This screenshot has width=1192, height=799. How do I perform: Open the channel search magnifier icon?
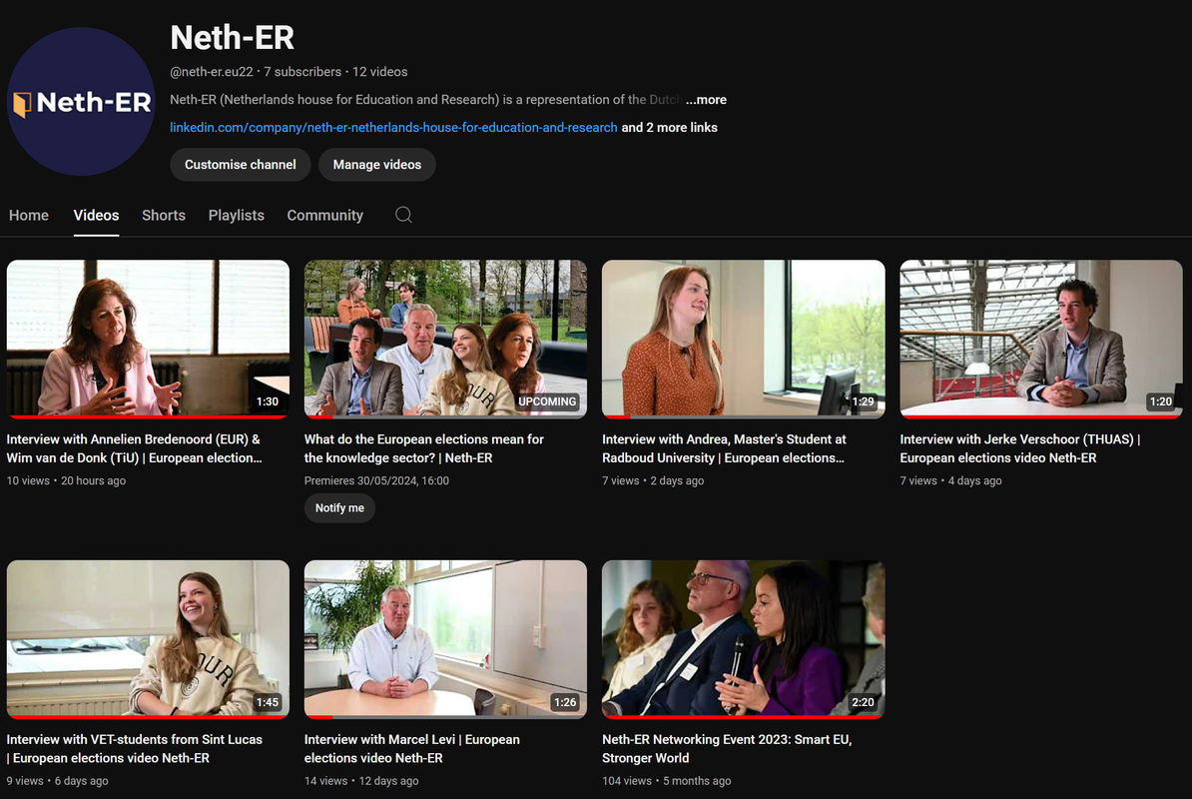[403, 215]
